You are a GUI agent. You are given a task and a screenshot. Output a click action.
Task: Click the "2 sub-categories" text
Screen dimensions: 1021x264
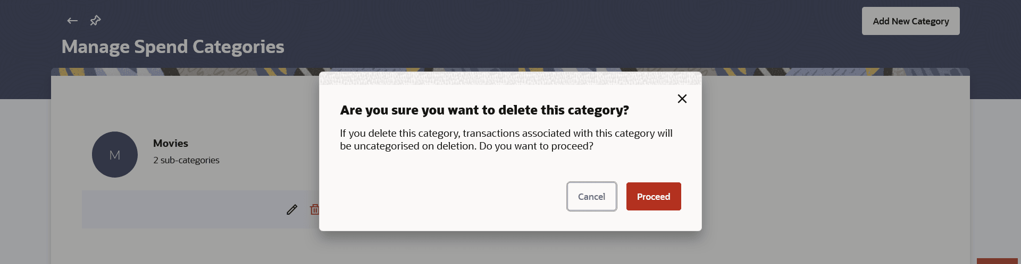[186, 160]
